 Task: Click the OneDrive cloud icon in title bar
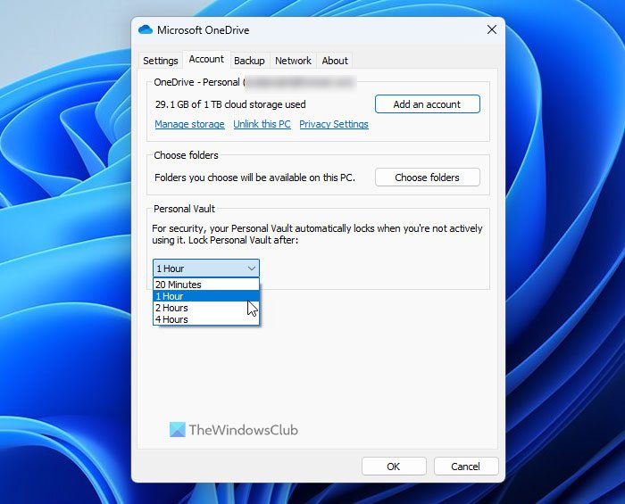coord(146,29)
